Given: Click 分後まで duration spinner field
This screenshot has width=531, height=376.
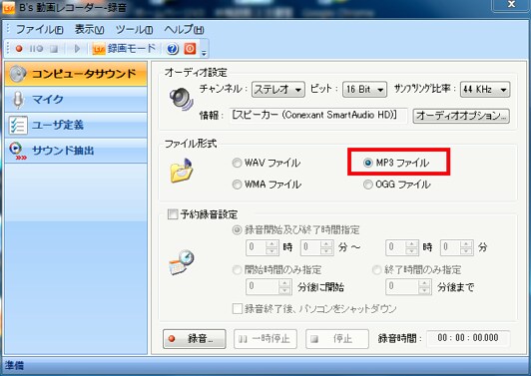Looking at the screenshot, I should pyautogui.click(x=409, y=287).
